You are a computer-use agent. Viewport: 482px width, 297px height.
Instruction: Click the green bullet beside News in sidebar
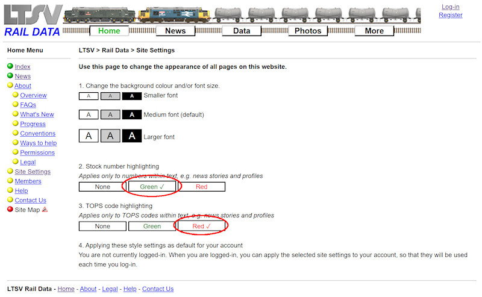(10, 76)
